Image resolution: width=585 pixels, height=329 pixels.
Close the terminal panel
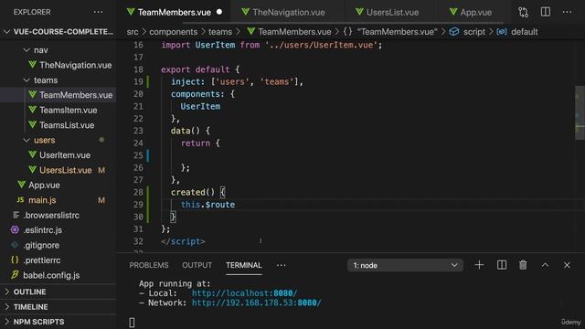click(x=567, y=265)
